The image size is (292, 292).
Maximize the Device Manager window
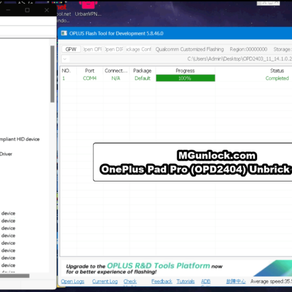point(27,10)
